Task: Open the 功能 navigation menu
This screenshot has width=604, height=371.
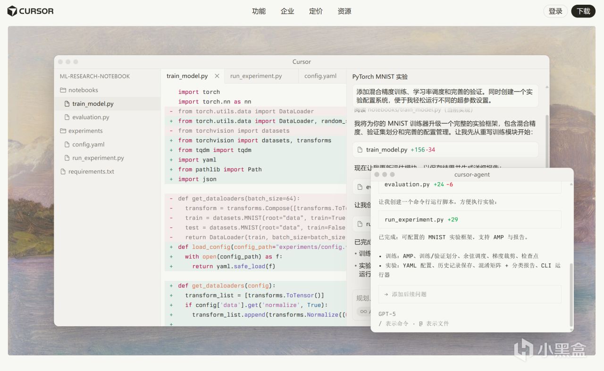Action: point(259,11)
